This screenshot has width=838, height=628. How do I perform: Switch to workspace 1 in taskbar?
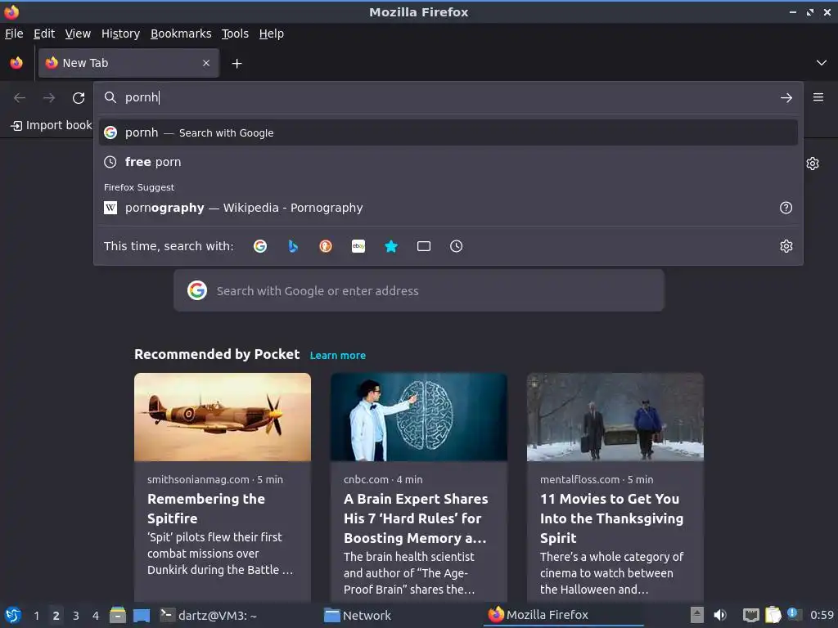(x=36, y=616)
